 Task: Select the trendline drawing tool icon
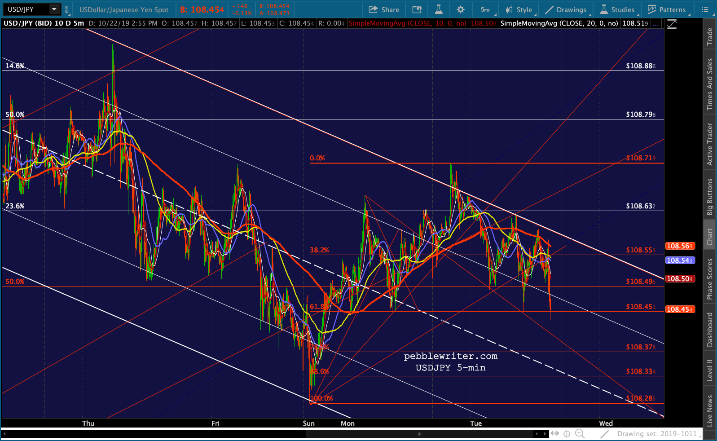click(x=605, y=434)
